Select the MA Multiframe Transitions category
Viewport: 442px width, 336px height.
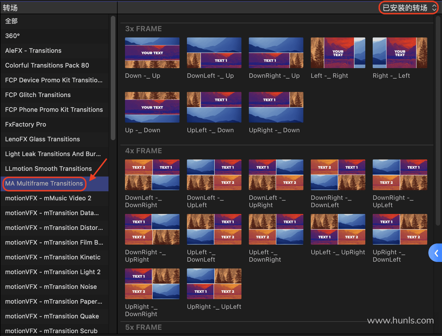point(44,184)
